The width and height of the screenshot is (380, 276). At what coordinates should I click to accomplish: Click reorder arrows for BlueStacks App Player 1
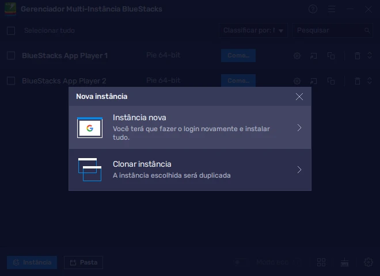[370, 55]
